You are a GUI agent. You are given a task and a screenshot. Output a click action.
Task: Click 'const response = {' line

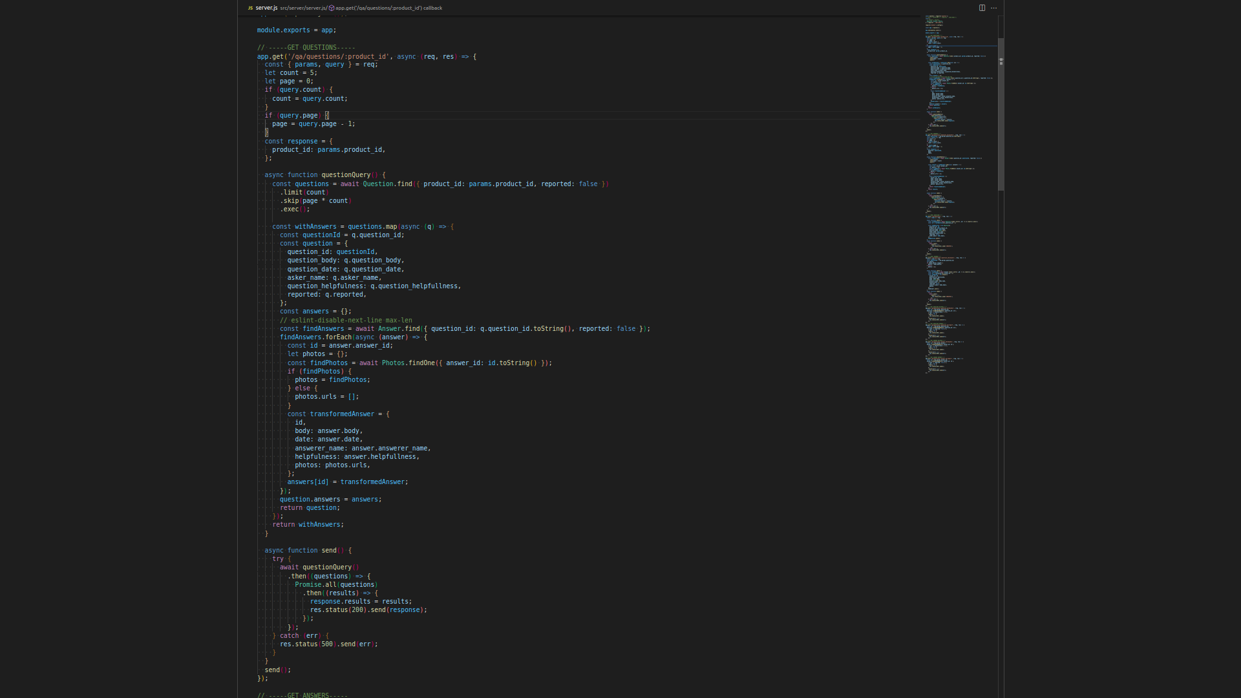(x=299, y=141)
